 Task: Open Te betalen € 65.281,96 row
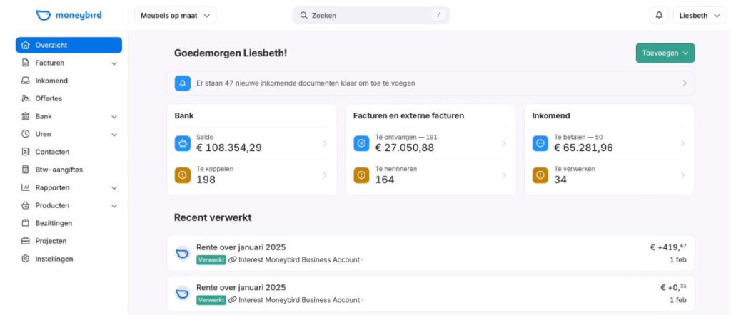point(610,143)
